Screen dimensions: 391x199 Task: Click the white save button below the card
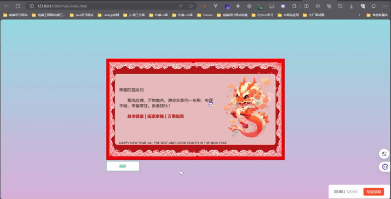pos(123,166)
